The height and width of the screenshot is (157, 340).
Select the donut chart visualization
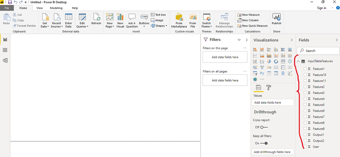(276, 62)
